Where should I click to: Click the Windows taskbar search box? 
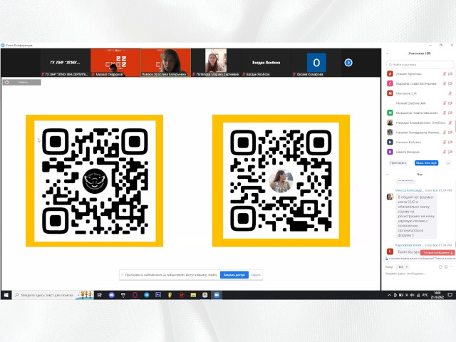point(53,295)
